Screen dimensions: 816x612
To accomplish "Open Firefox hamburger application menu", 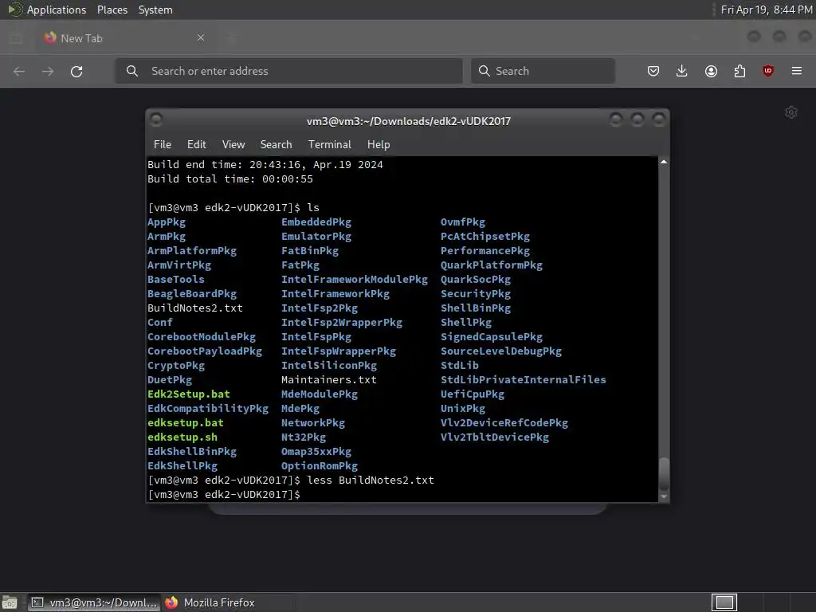I will pos(797,71).
